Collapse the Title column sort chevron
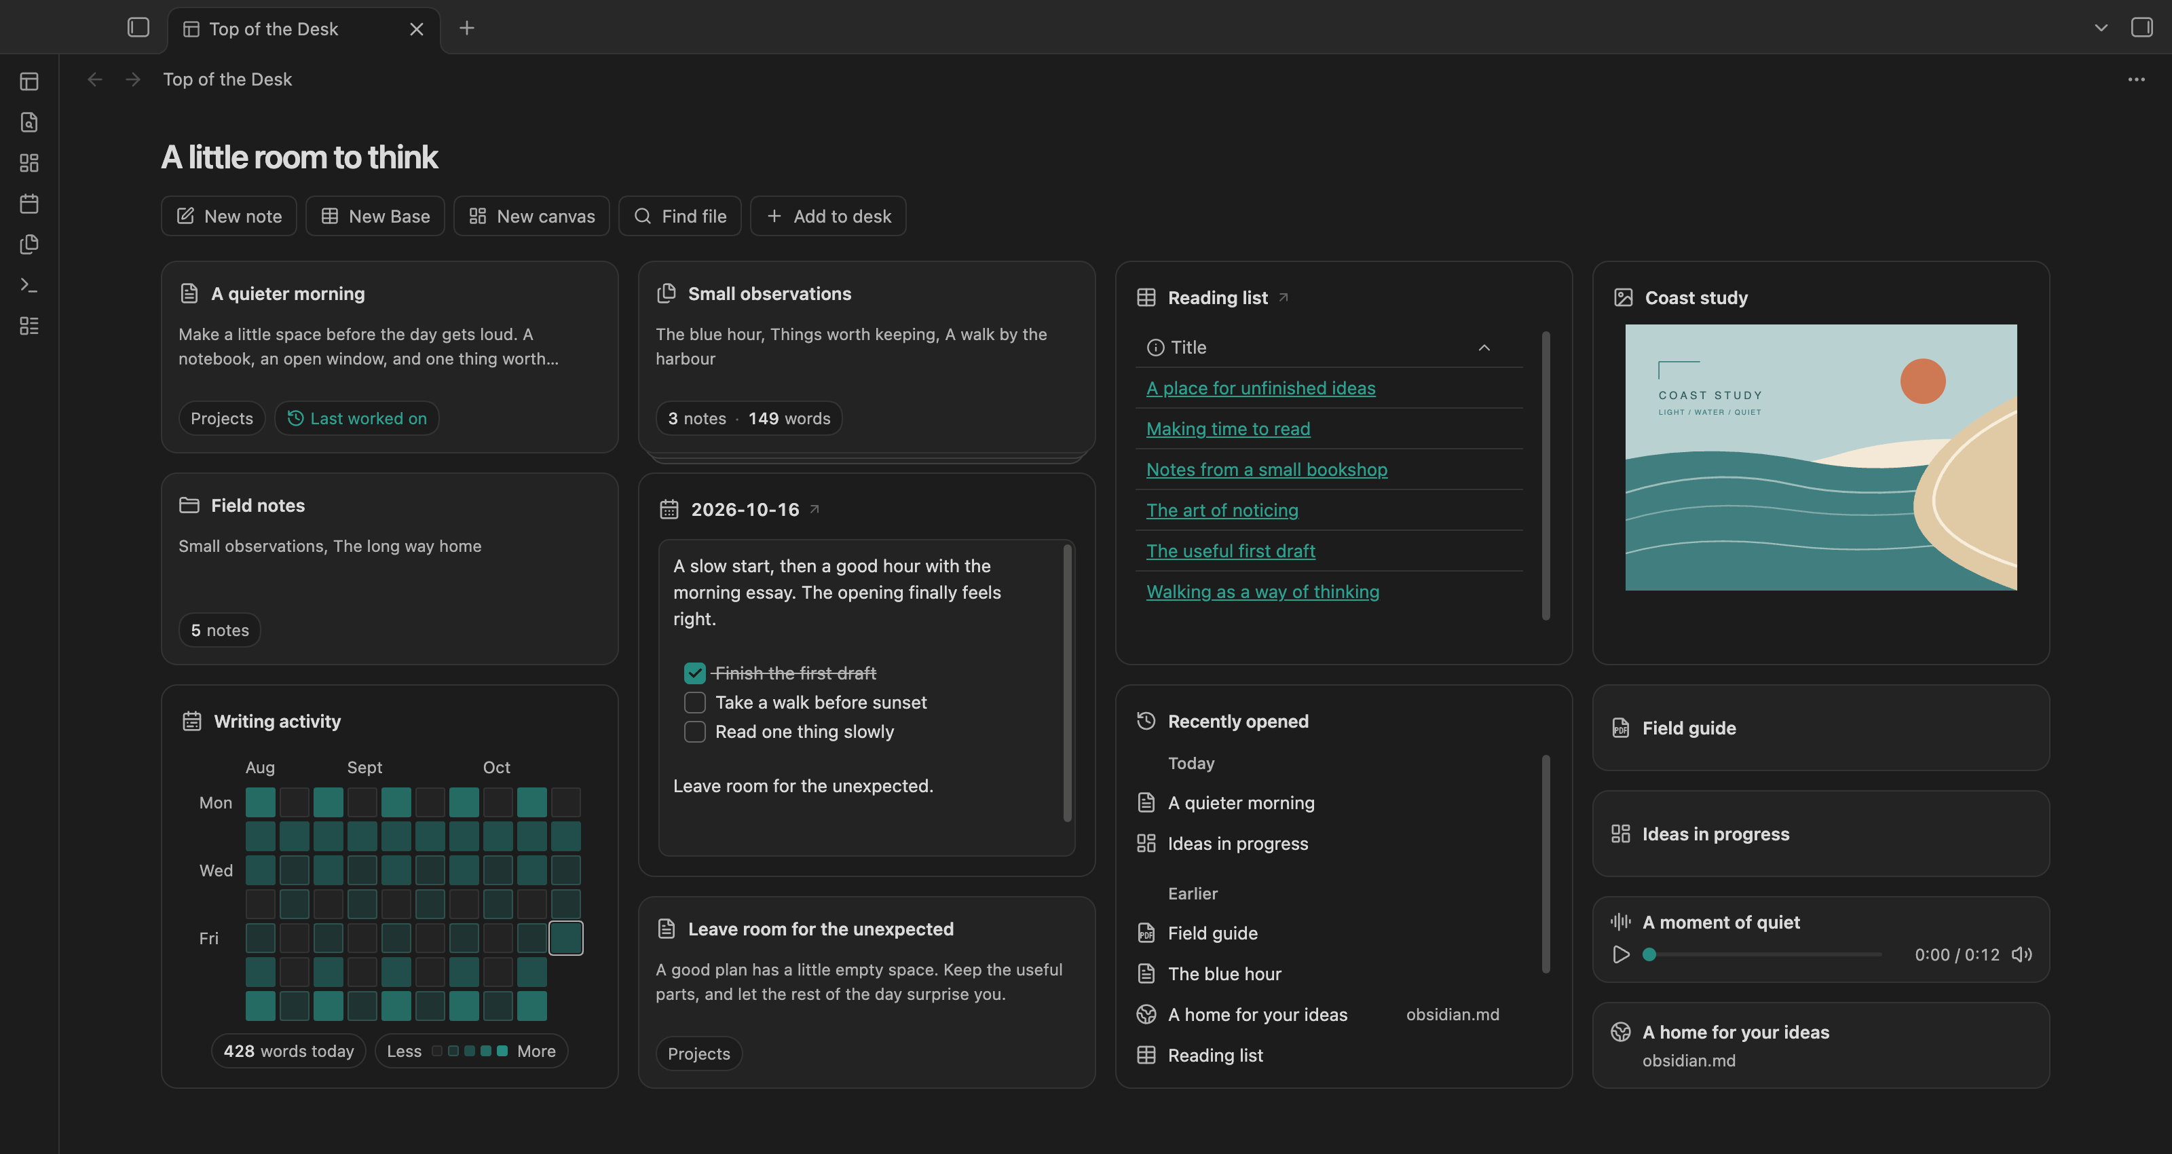The width and height of the screenshot is (2172, 1154). click(x=1484, y=348)
